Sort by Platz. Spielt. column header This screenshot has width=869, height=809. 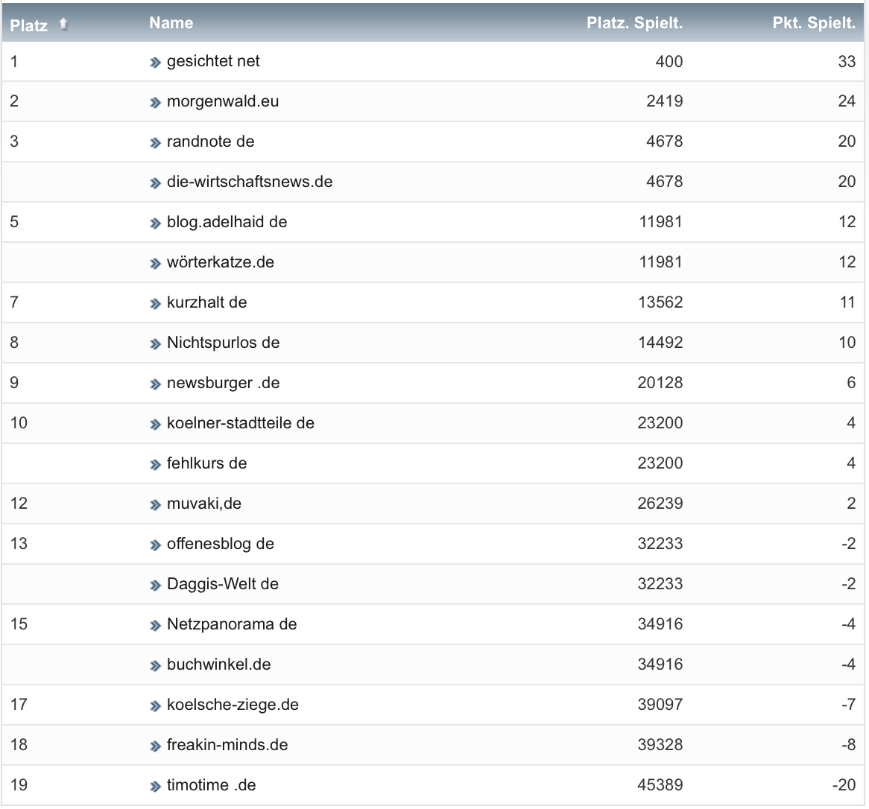tap(634, 22)
